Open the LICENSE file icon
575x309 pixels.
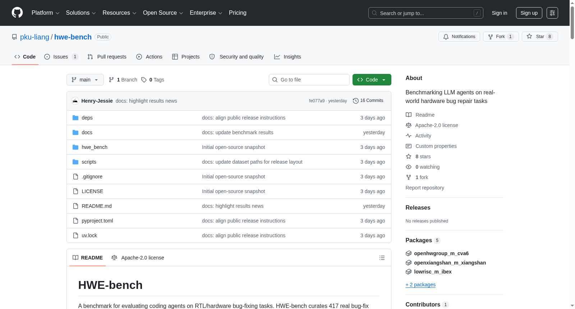75,191
